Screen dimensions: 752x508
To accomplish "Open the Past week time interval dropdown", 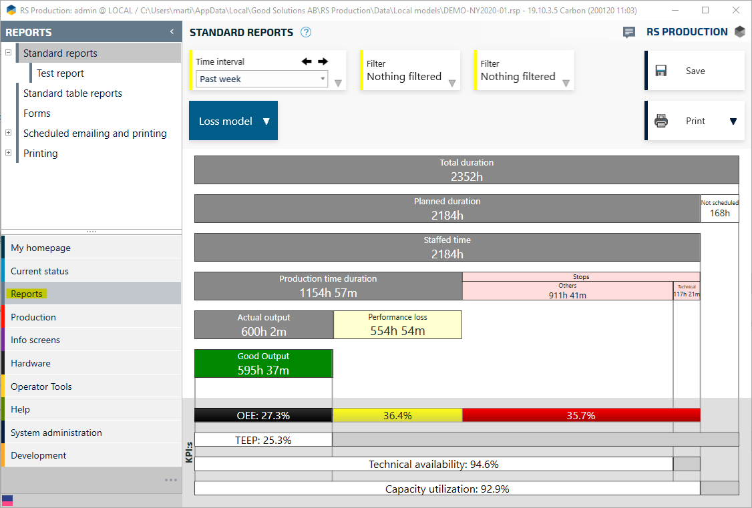I will pyautogui.click(x=261, y=79).
